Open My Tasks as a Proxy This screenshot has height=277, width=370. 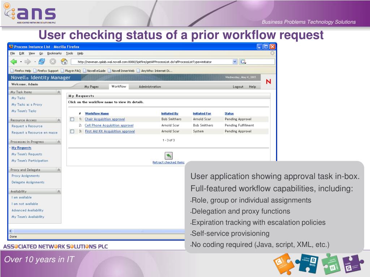[x=27, y=105]
